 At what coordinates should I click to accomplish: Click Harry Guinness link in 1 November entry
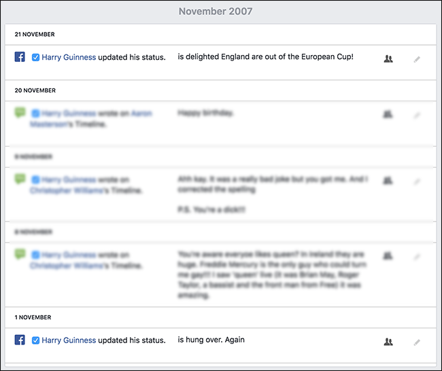[x=69, y=340]
